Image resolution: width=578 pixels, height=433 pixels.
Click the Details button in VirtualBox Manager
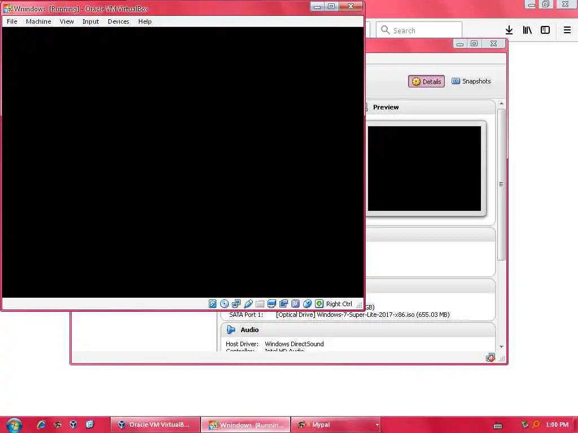[426, 81]
